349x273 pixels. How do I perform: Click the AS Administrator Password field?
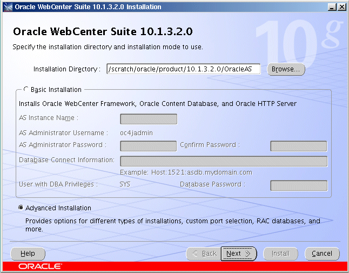[148, 146]
